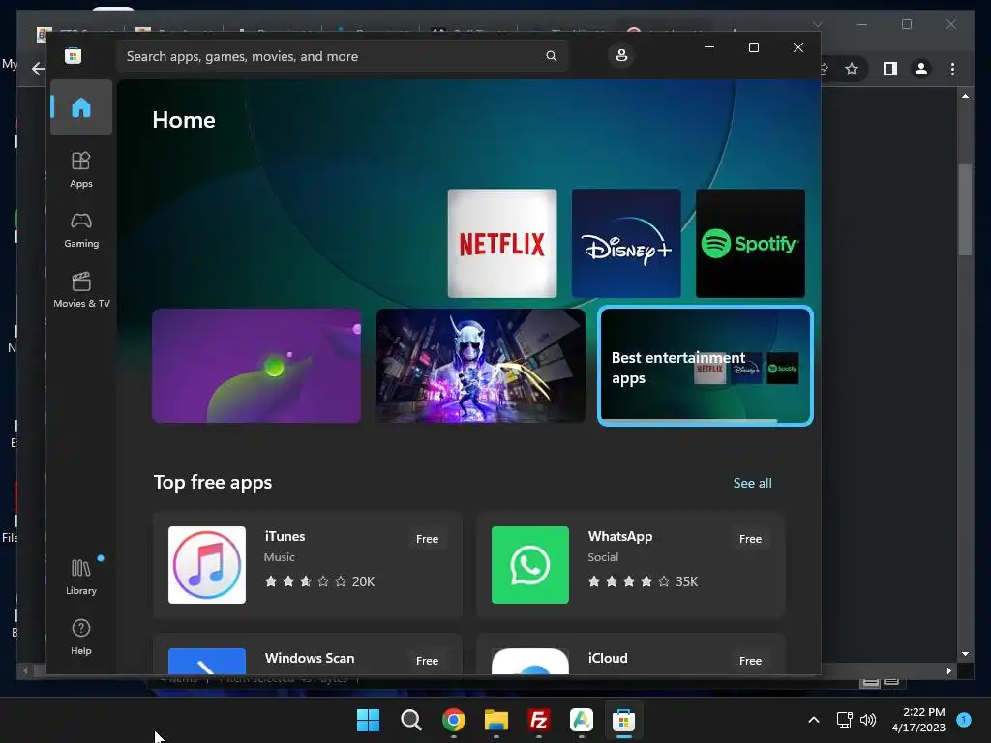Open network status tray icon
Image resolution: width=991 pixels, height=743 pixels.
[x=844, y=720]
